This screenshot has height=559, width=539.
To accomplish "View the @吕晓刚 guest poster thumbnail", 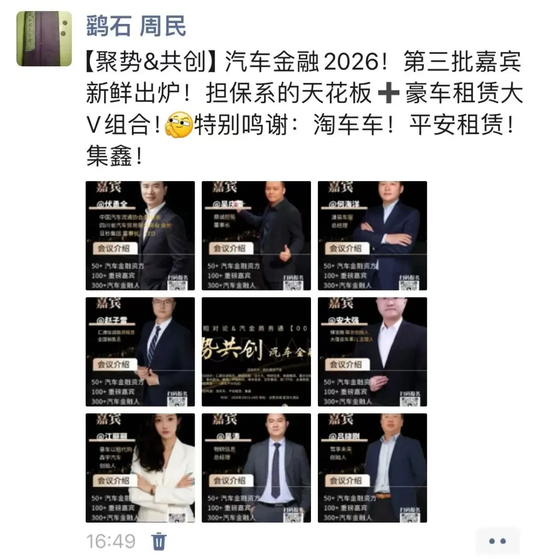I will click(x=372, y=468).
